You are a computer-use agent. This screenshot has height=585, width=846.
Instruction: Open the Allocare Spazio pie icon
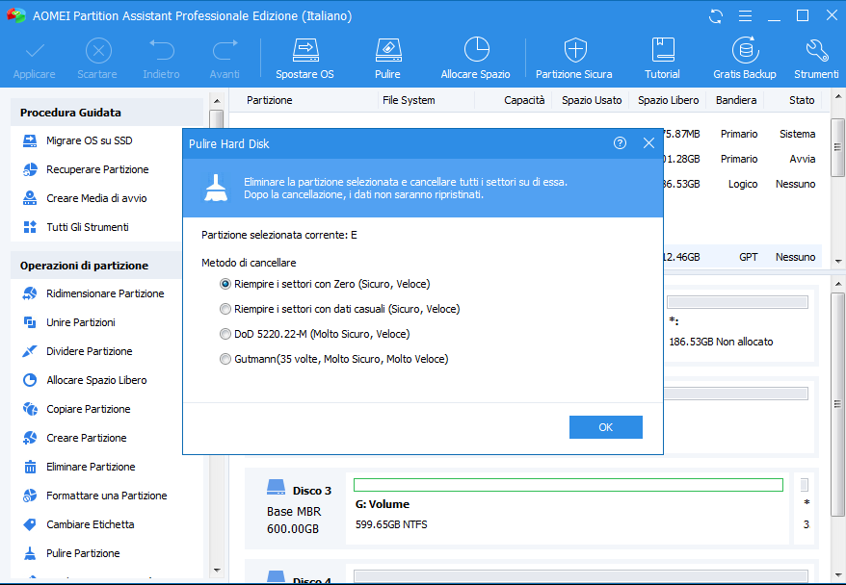(x=476, y=50)
